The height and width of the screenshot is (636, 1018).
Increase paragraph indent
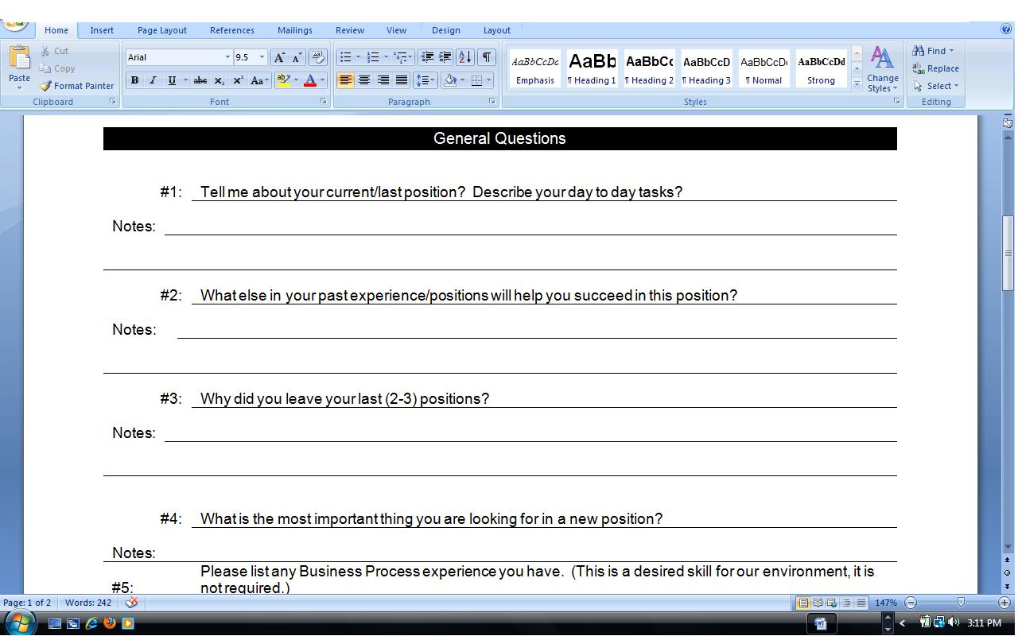(x=445, y=57)
